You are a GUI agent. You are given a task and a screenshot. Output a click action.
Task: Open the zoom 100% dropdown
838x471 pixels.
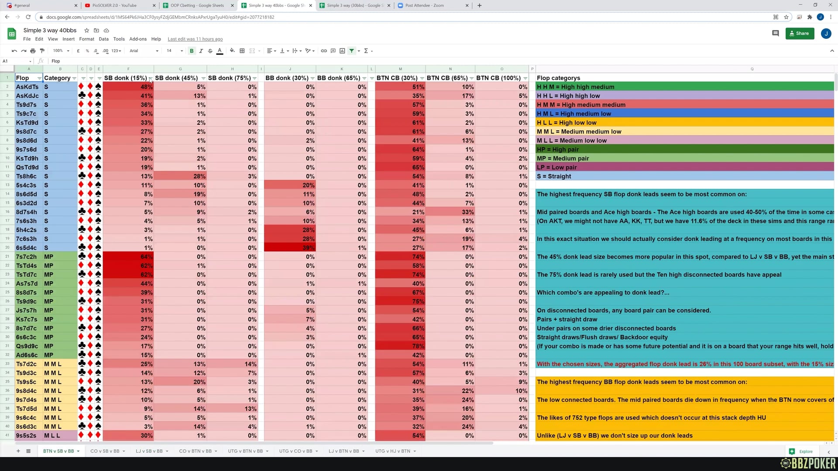click(61, 51)
